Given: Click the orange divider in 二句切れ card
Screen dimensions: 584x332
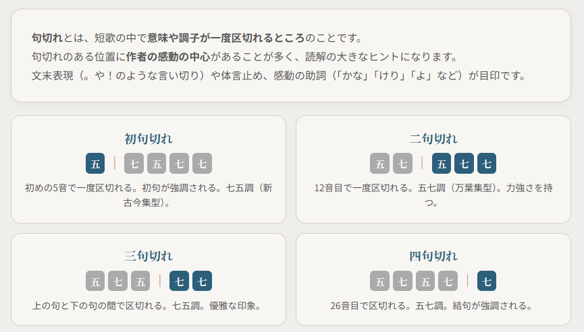Looking at the screenshot, I should pos(422,163).
